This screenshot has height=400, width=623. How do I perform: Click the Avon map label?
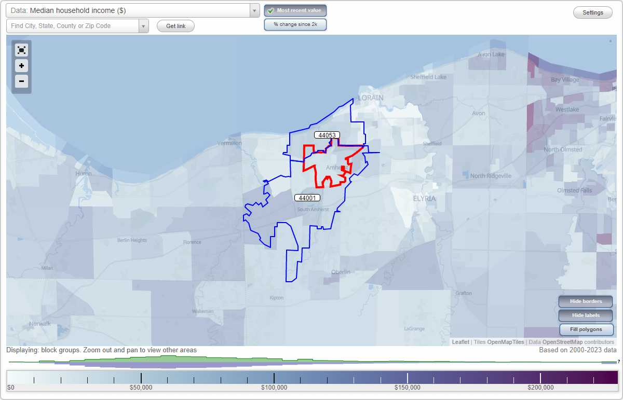click(479, 113)
